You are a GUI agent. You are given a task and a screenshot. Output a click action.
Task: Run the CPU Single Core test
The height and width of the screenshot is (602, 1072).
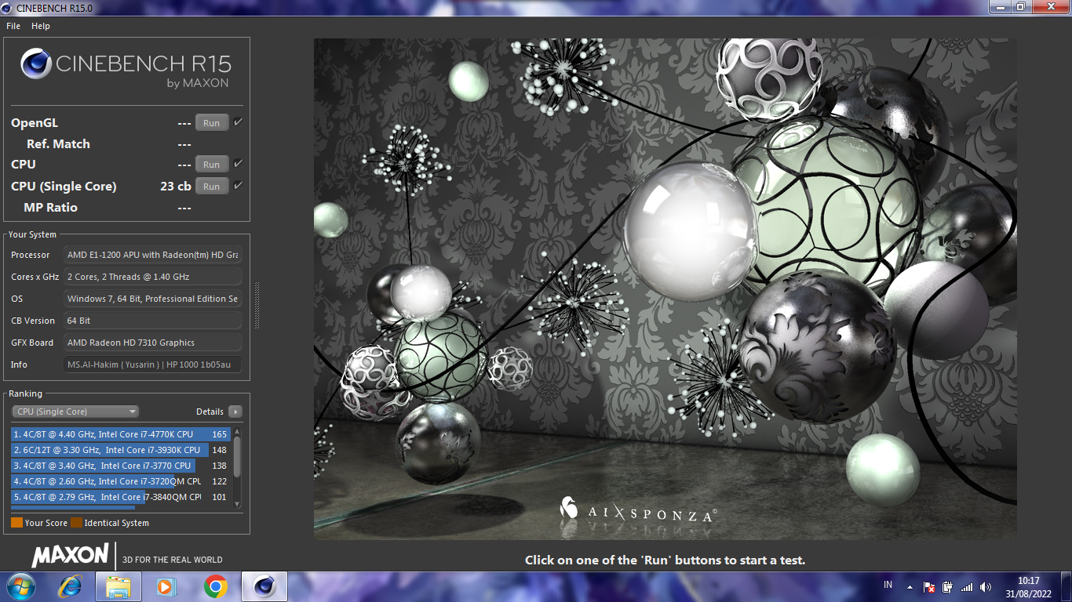coord(212,187)
